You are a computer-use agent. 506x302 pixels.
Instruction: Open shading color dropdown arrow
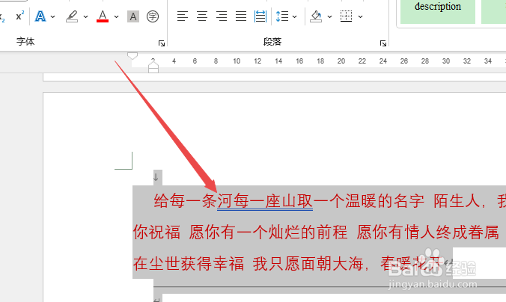coord(329,16)
